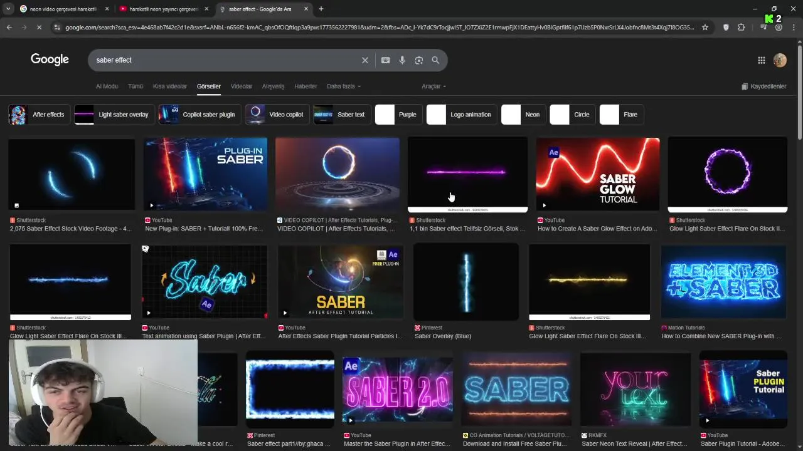Open the tab search dropdown arrow

pos(8,9)
